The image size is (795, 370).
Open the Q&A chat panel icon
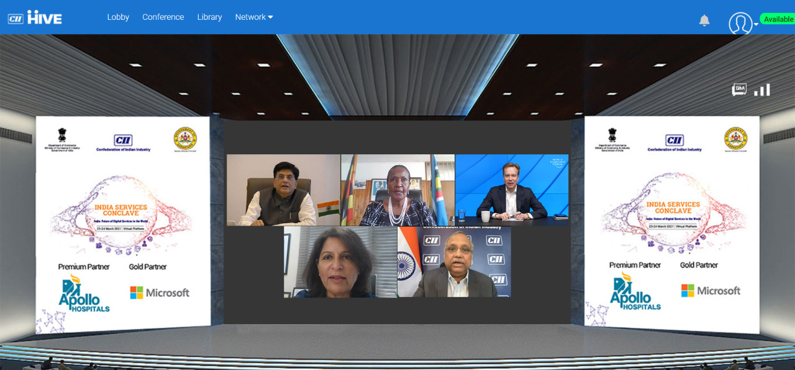739,90
